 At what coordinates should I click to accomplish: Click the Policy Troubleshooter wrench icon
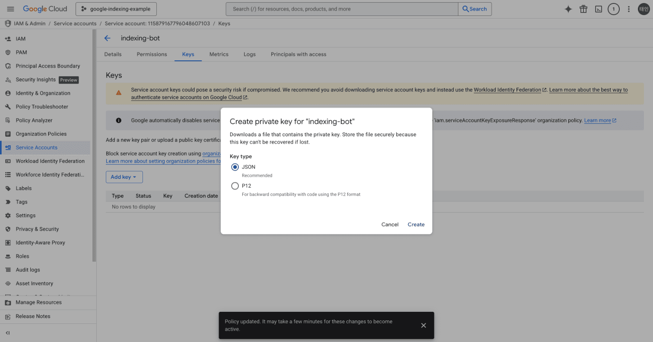8,107
